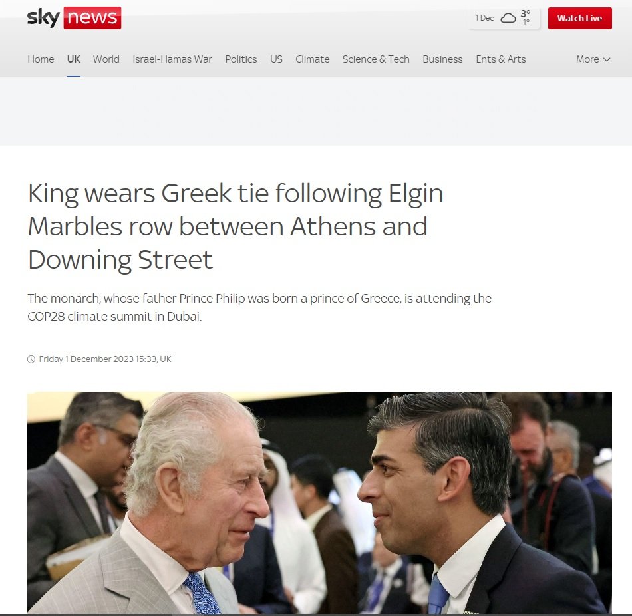
Task: Click the Sky News logo
Action: [x=74, y=18]
